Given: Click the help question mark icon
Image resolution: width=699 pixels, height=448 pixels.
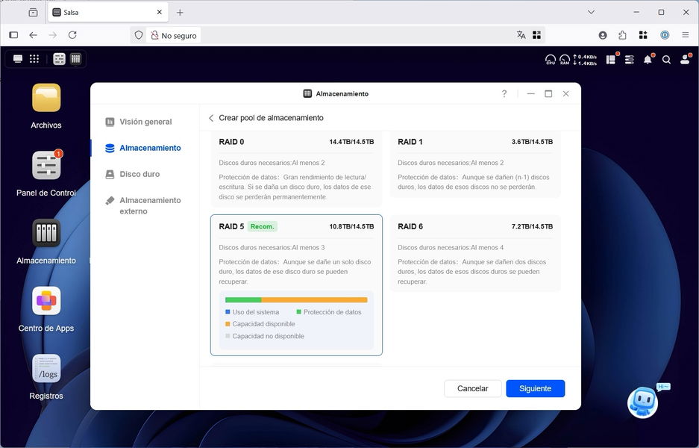Looking at the screenshot, I should tap(504, 94).
